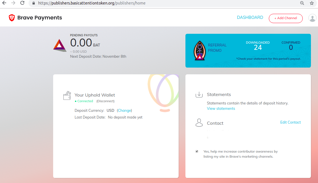Image resolution: width=318 pixels, height=183 pixels.
Task: Click the USD deposit currency value
Action: (110, 110)
